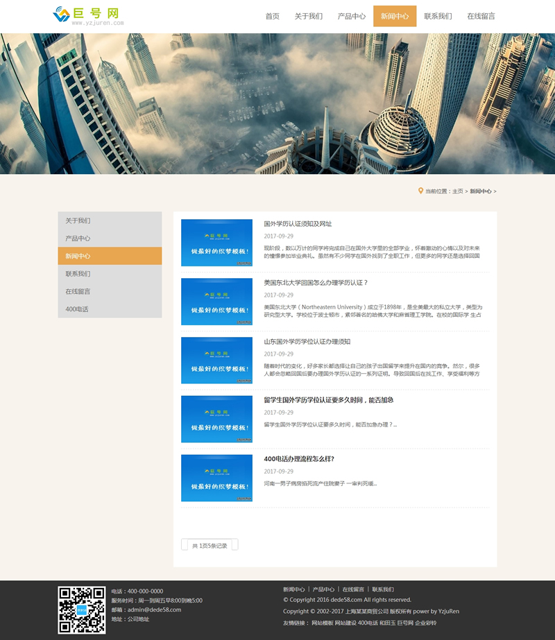Click the 巨号网 logo in the header
Image resolution: width=555 pixels, height=640 pixels.
tap(88, 16)
